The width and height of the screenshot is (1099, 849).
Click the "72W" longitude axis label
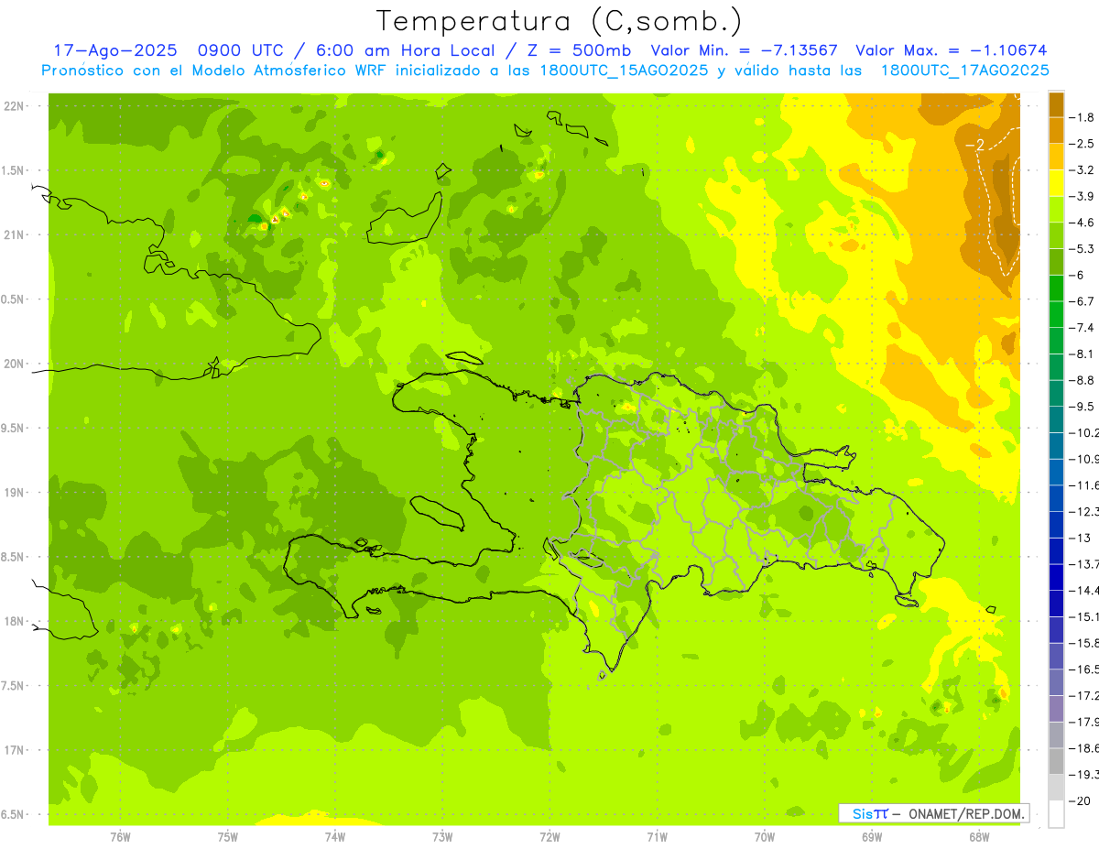(x=549, y=837)
